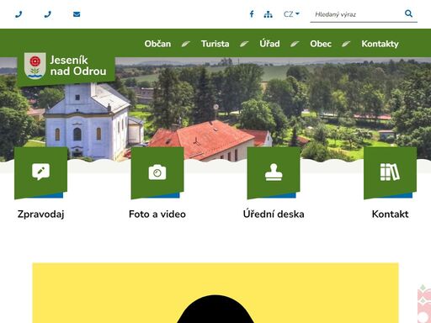Screen dimensions: 431x323
Task: Open the Zpravodaj text link
Action: click(x=41, y=214)
